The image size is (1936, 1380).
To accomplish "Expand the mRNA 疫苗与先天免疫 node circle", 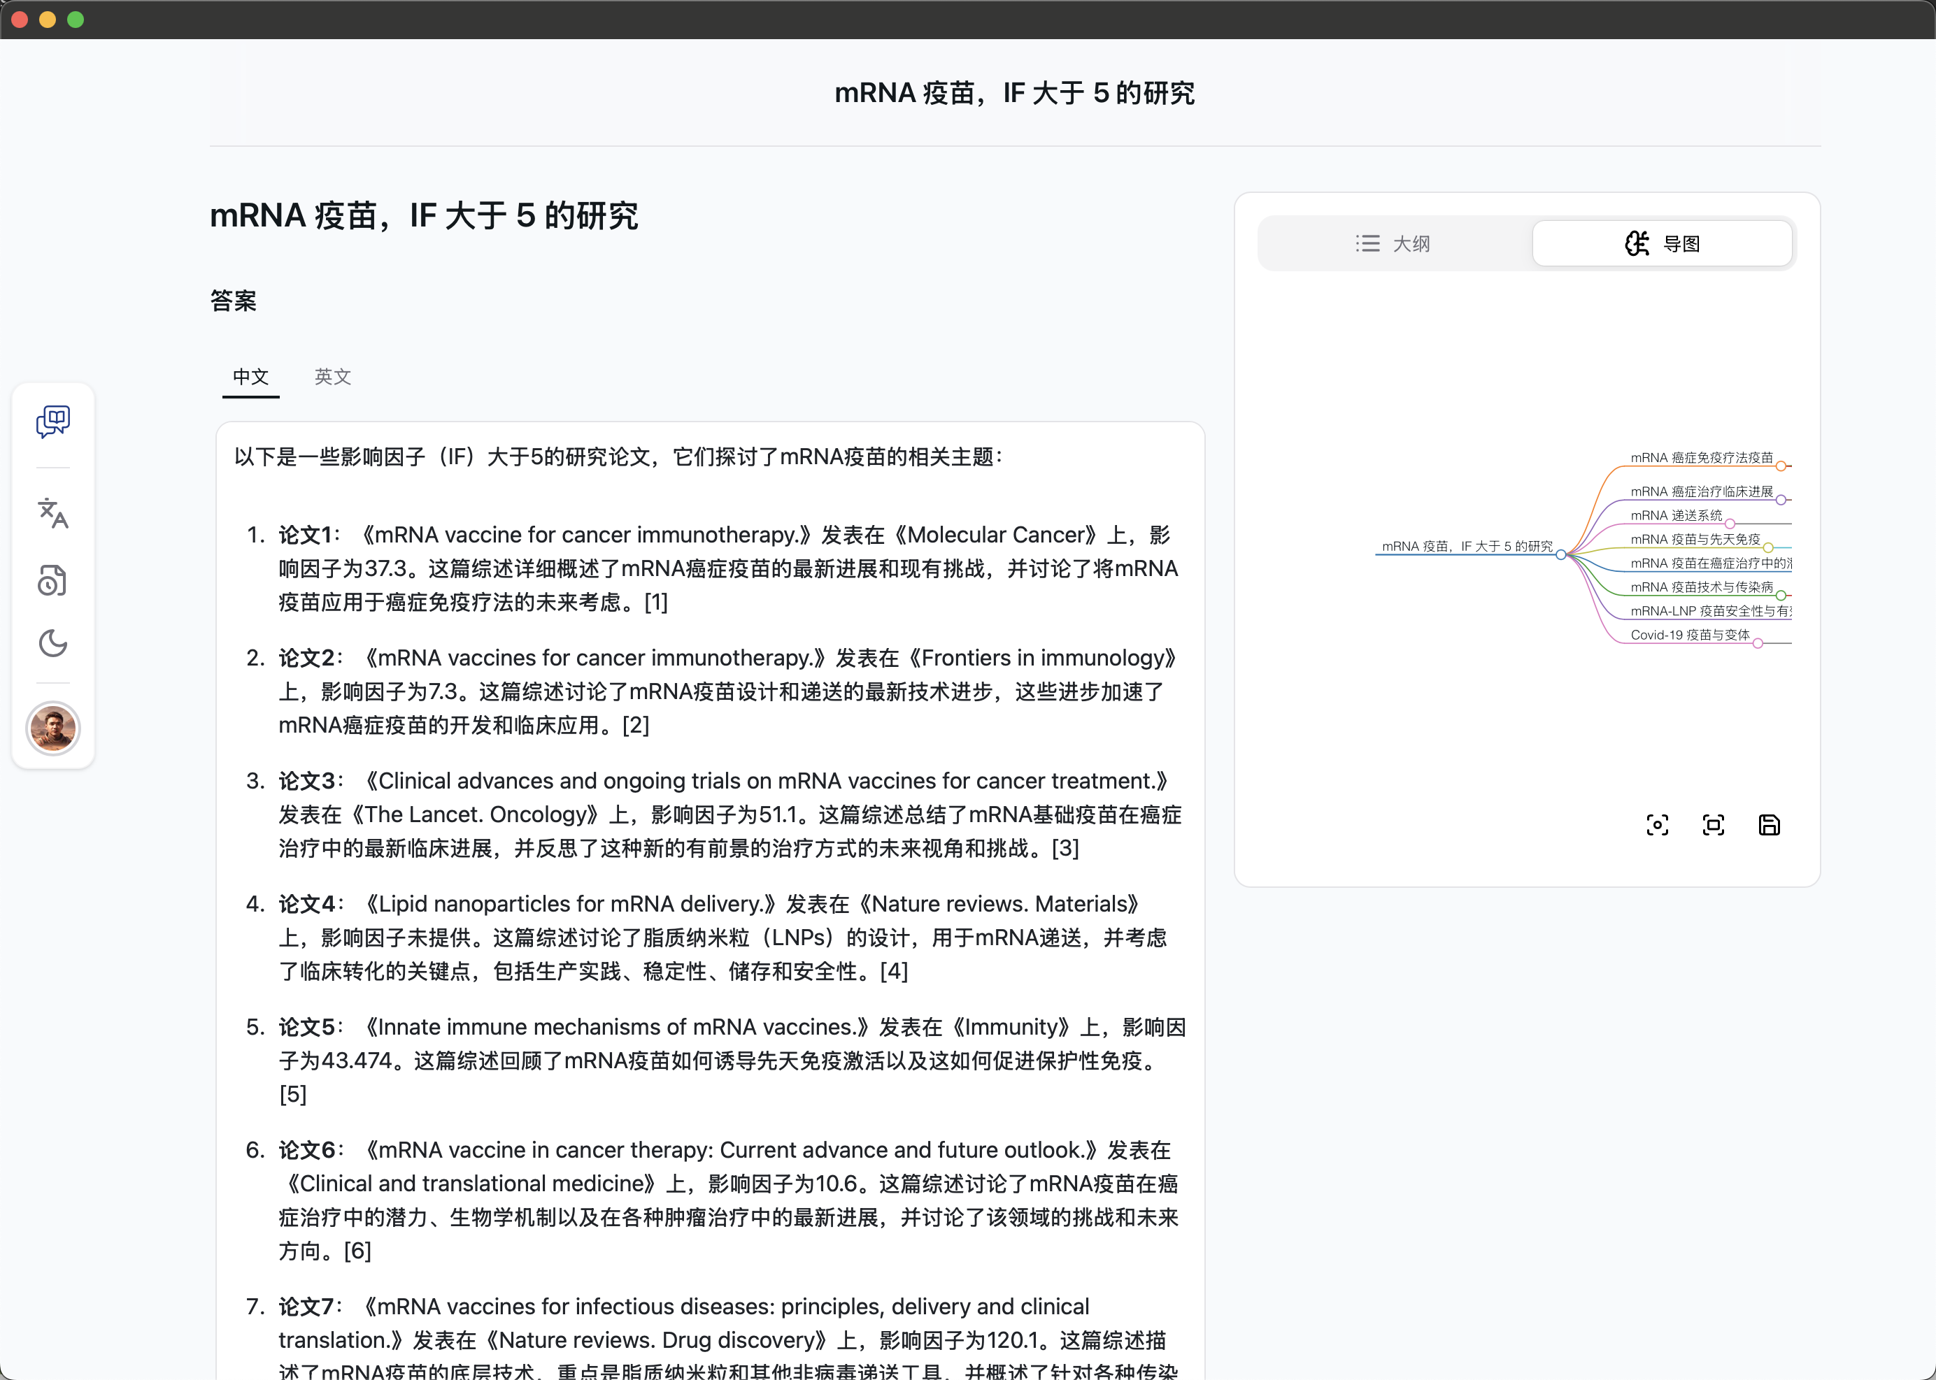I will click(1769, 547).
